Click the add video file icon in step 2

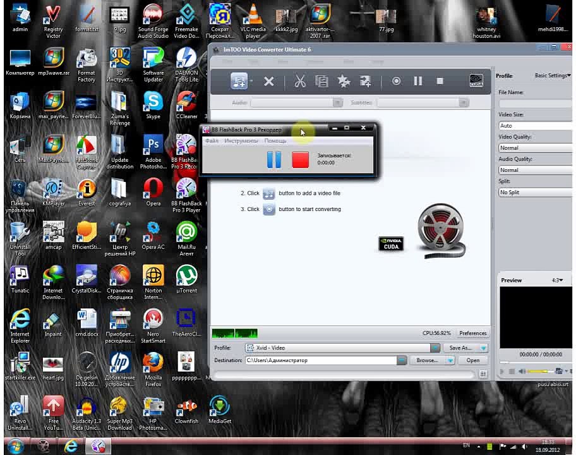pyautogui.click(x=269, y=193)
